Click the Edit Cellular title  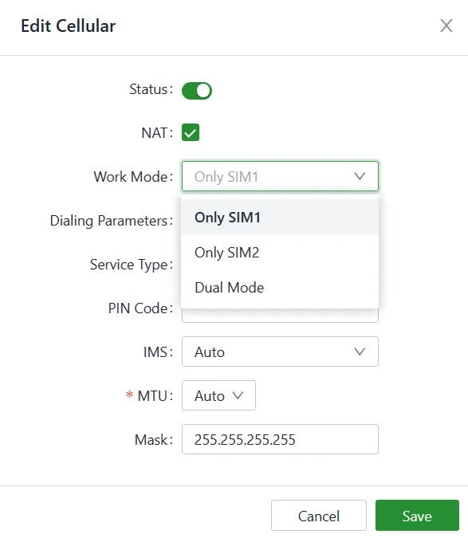[69, 26]
